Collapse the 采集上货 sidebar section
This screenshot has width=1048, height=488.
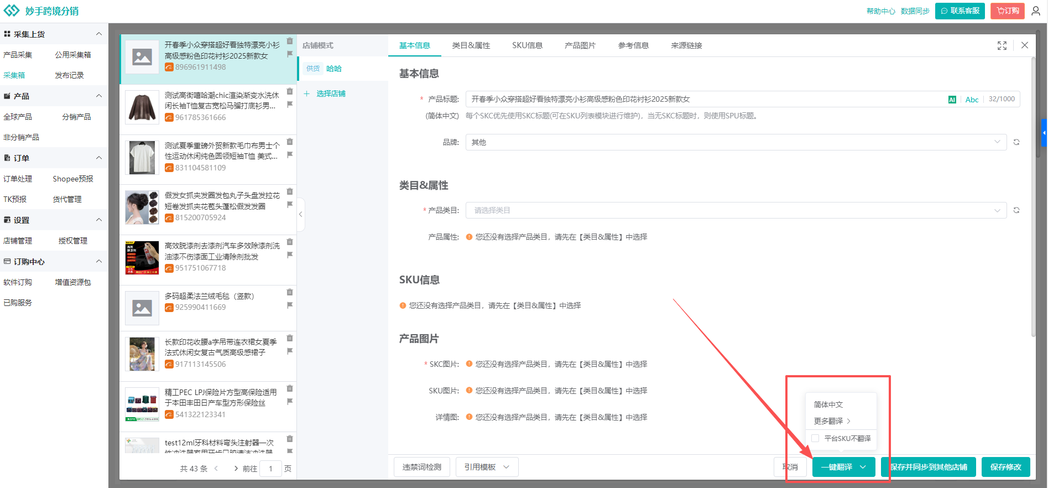(99, 34)
